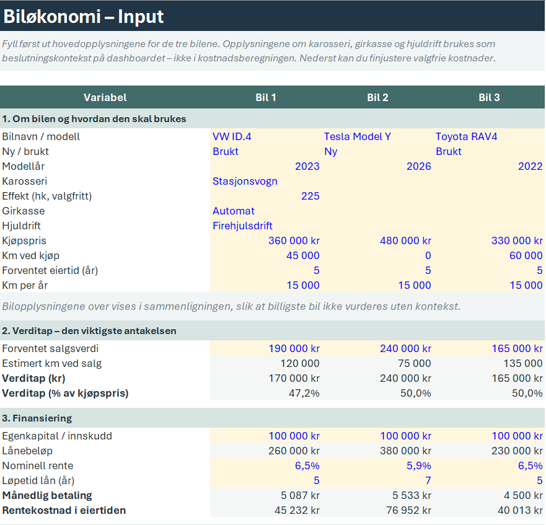Select the note starting 'Bilopplysningene over vises'
The height and width of the screenshot is (525, 546).
point(231,306)
